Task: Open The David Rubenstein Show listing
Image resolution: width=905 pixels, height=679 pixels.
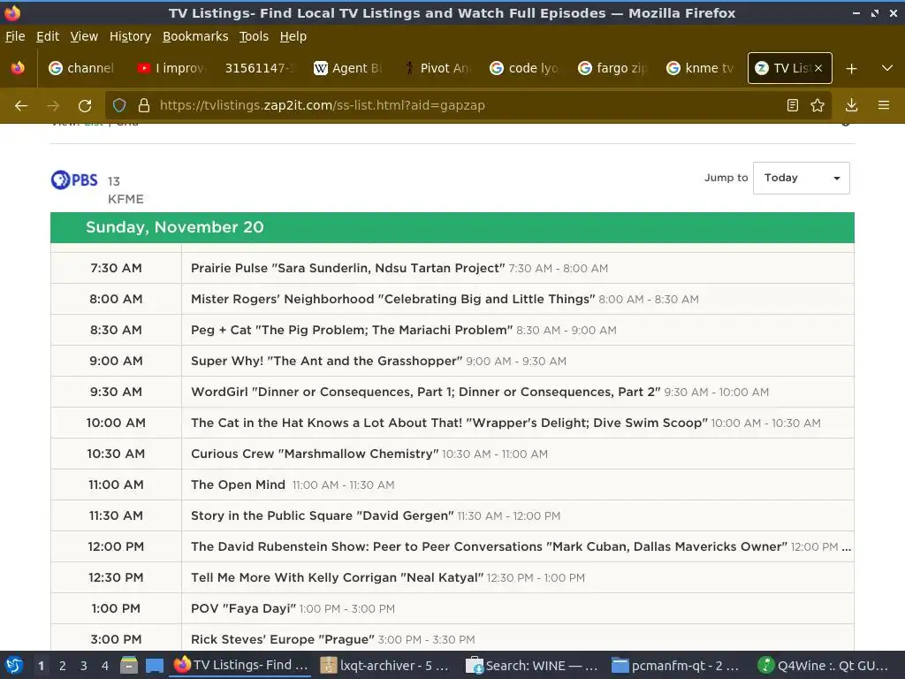Action: pyautogui.click(x=489, y=546)
